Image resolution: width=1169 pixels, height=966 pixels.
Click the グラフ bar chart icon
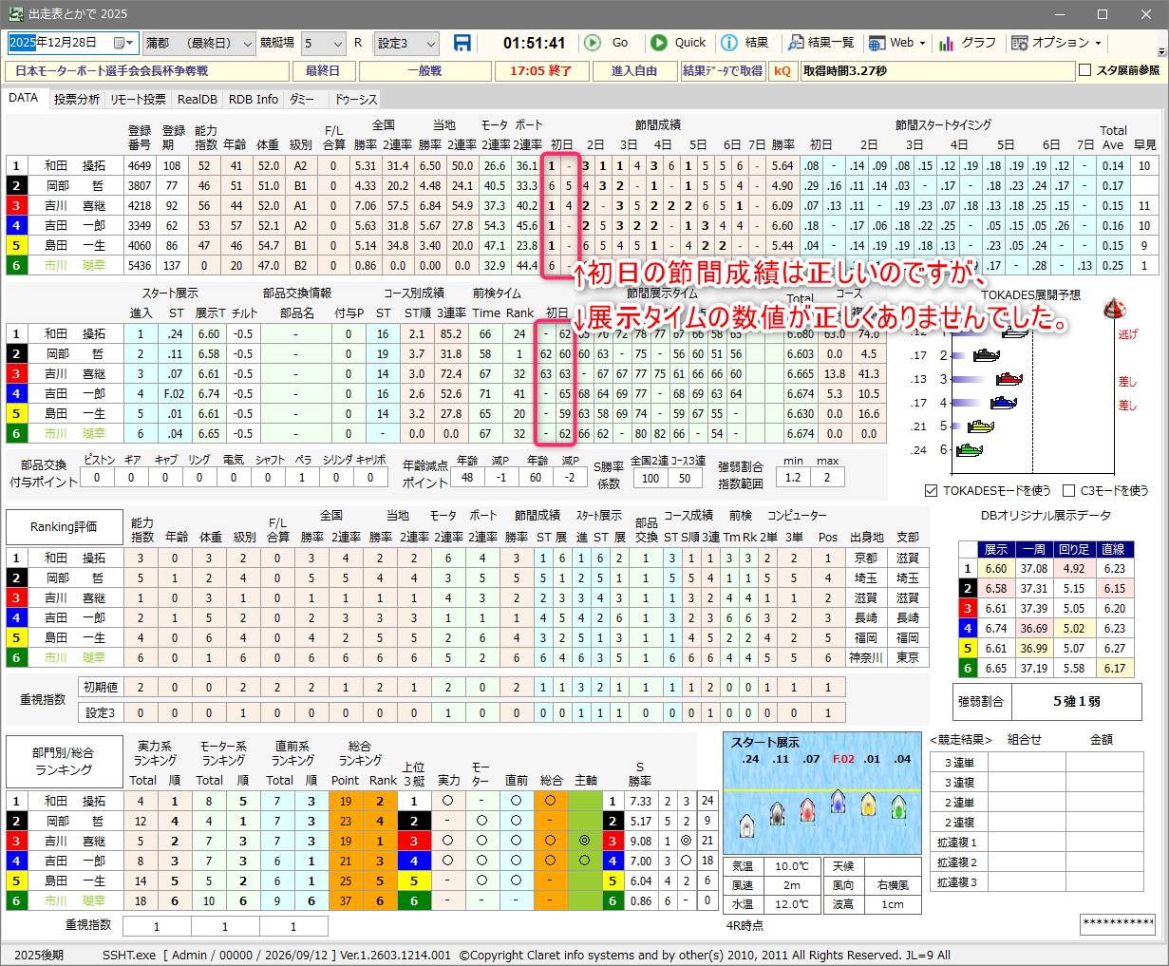coord(946,43)
